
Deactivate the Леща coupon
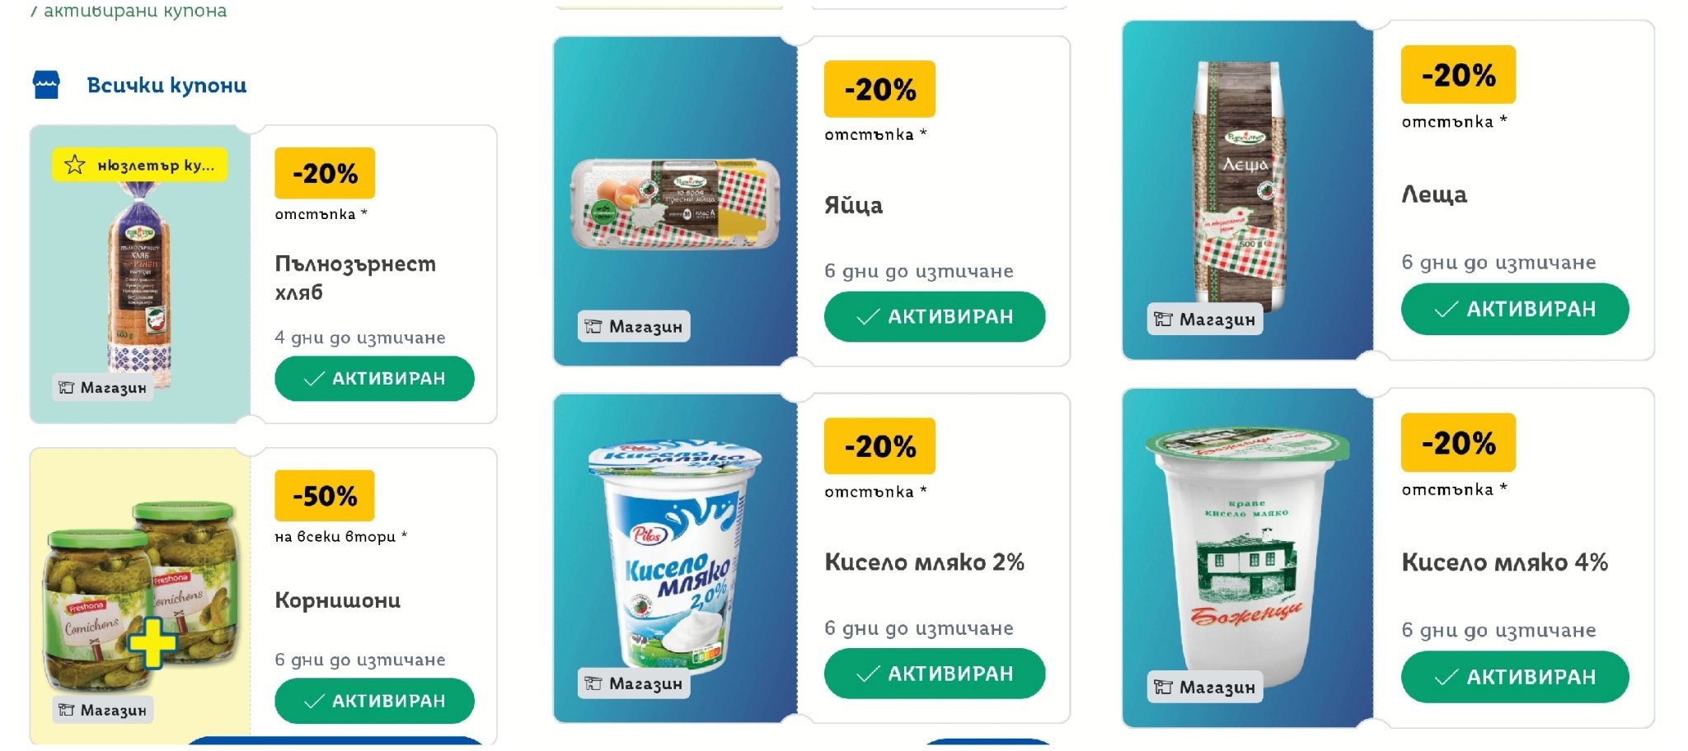point(1515,309)
